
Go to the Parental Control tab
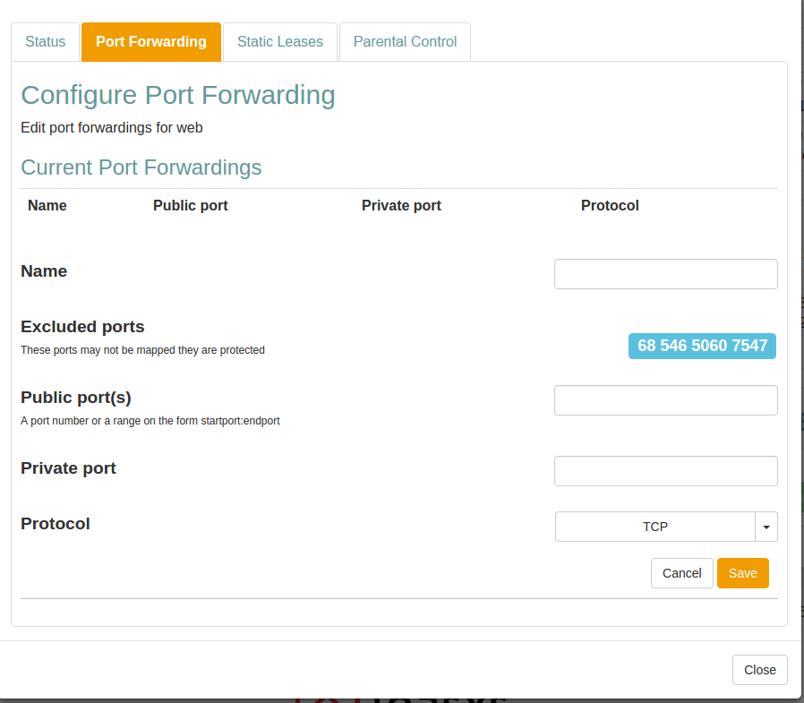[405, 42]
